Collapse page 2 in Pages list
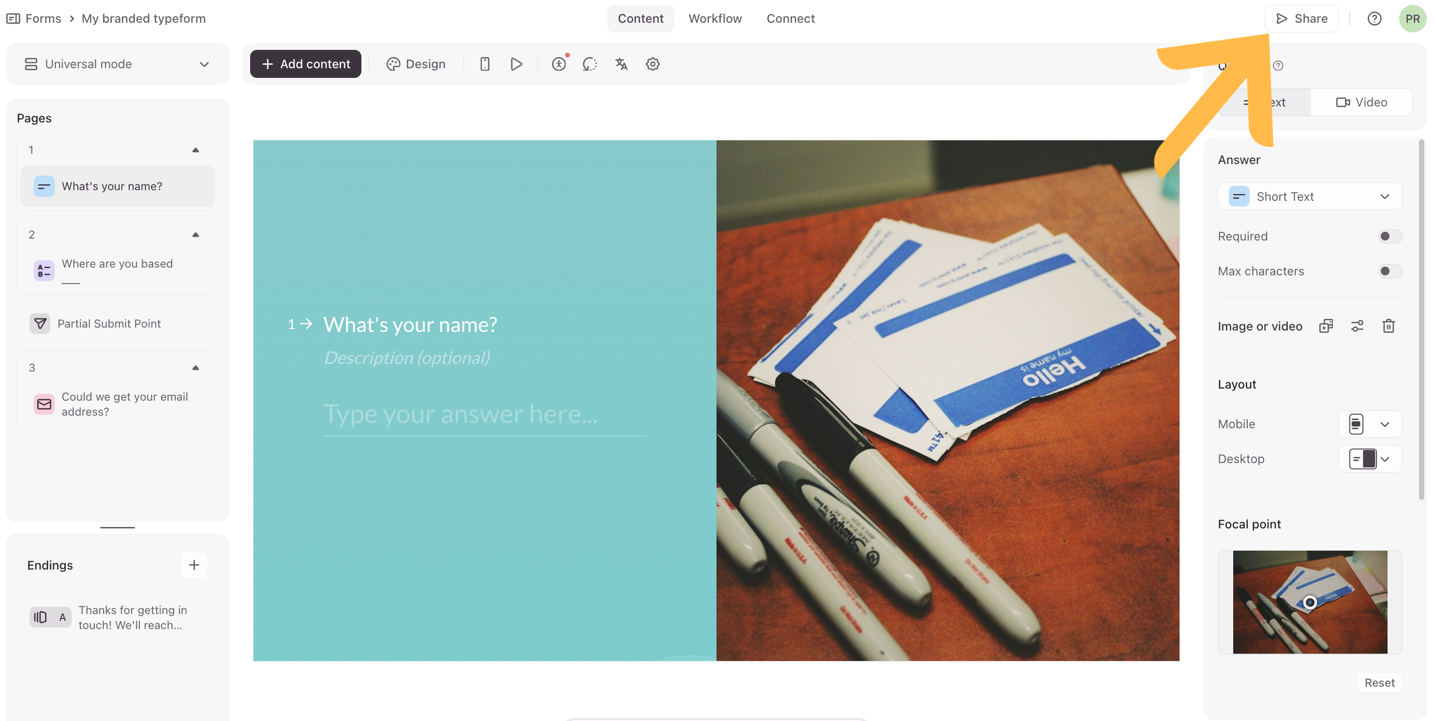Viewport: 1434px width, 721px height. pyautogui.click(x=195, y=234)
